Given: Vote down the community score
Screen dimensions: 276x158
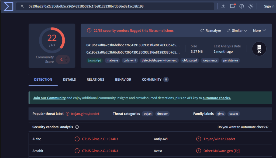Looking at the screenshot, I should (66, 61).
